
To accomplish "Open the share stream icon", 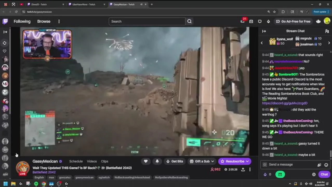I will 243,169.
